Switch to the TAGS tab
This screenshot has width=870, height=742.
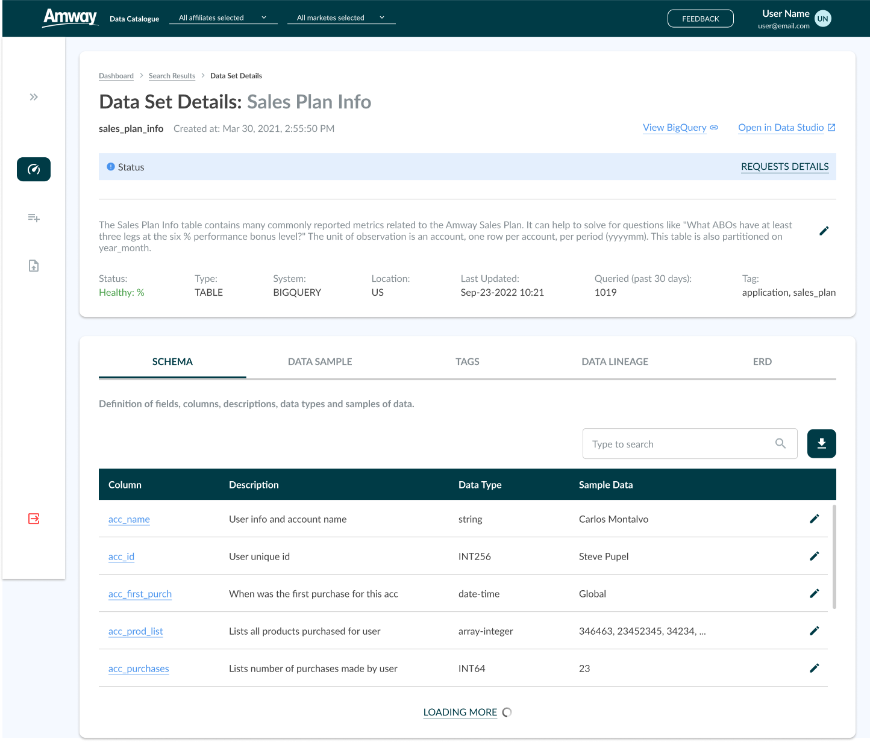pyautogui.click(x=468, y=361)
